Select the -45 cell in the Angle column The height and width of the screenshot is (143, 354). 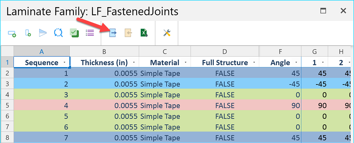click(x=280, y=84)
